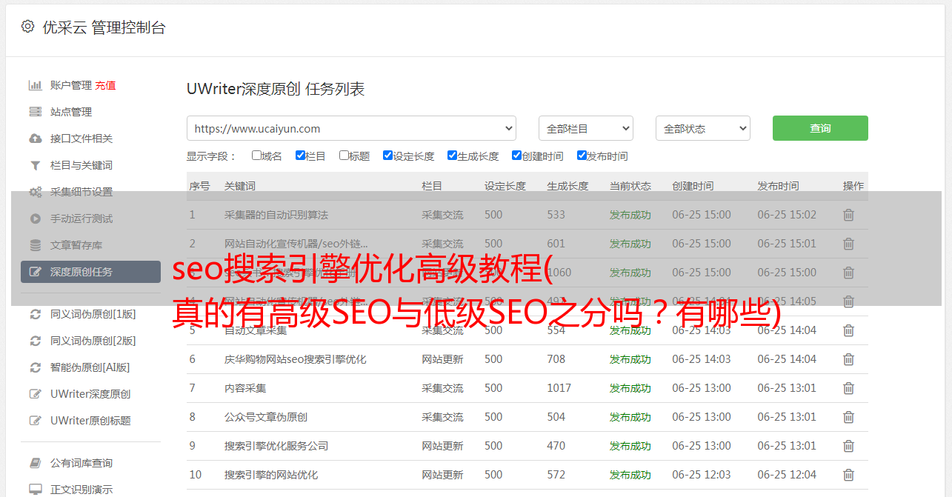Viewport: 952px width, 497px height.
Task: Click the 同义词伪原创[1版] refresh icon
Action: point(35,314)
